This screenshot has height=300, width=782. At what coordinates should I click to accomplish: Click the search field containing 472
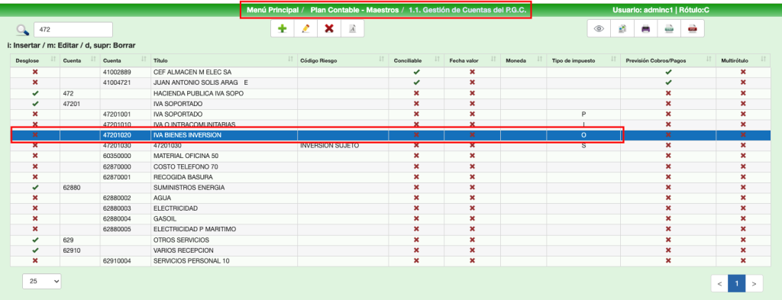[x=73, y=30]
